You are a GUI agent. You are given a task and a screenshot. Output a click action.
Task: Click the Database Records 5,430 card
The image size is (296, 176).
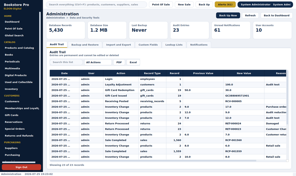(x=66, y=30)
